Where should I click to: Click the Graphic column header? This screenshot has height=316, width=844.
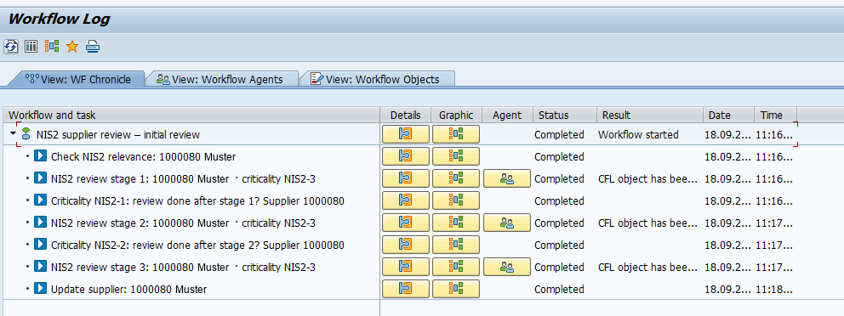point(456,115)
